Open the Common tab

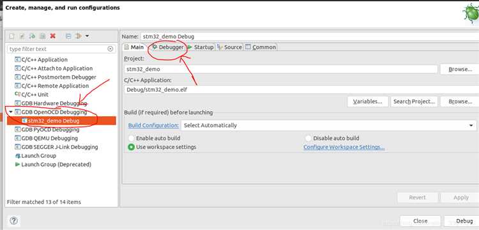(261, 47)
